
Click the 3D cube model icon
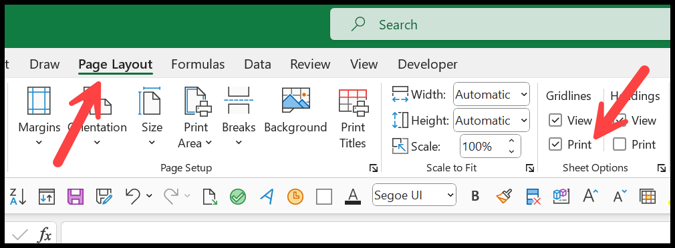click(561, 196)
